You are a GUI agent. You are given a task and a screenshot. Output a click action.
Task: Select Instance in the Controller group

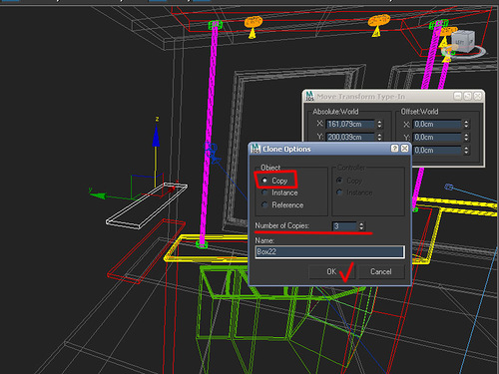pos(339,192)
